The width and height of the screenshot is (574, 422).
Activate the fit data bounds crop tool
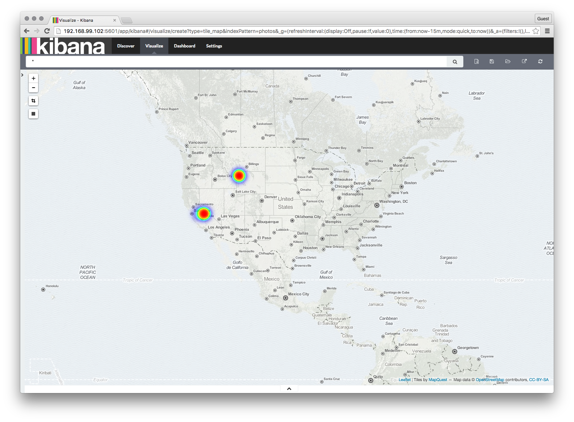point(33,101)
